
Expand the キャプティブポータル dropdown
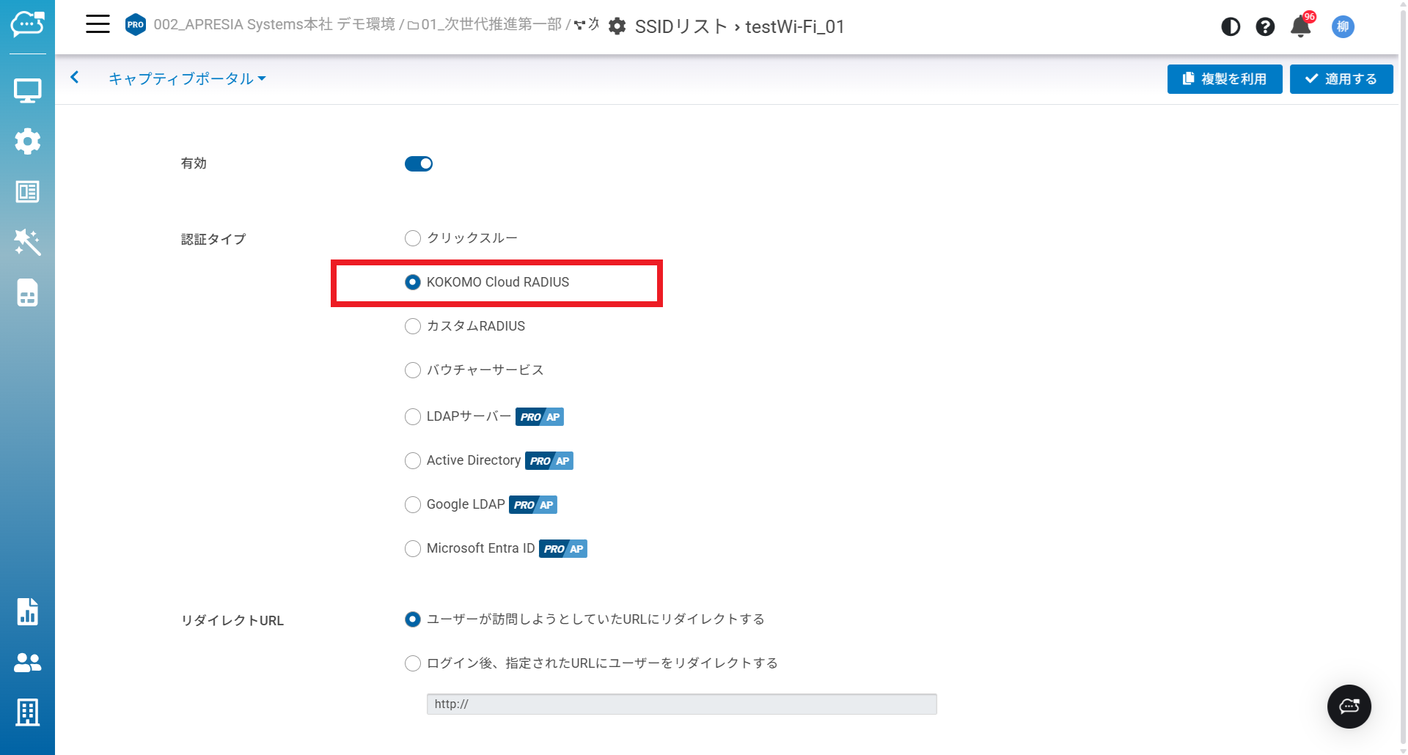click(x=187, y=78)
